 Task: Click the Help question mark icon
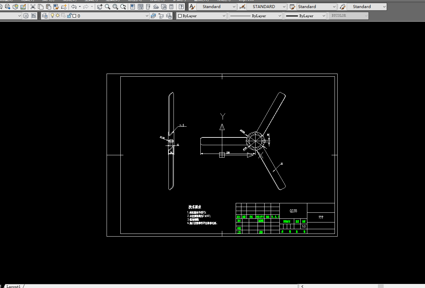(181, 7)
